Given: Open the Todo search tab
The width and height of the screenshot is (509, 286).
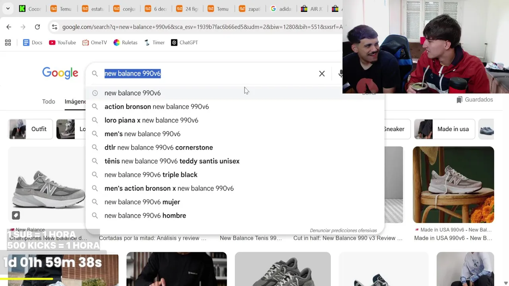Looking at the screenshot, I should coord(49,101).
